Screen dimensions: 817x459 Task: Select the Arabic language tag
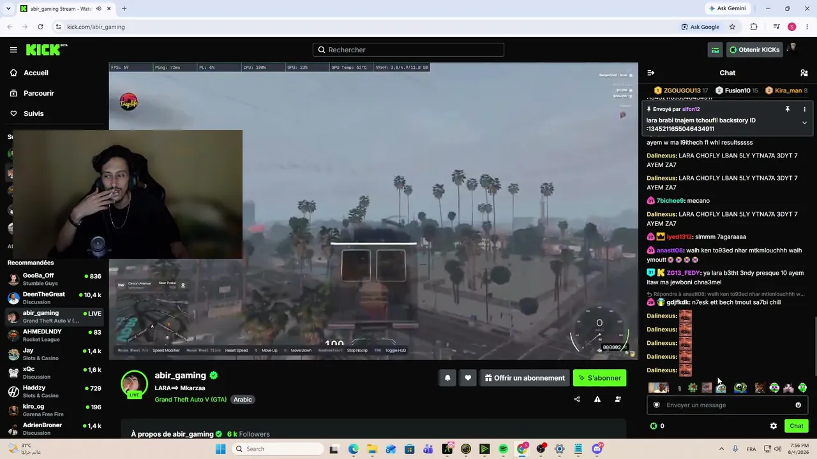coord(243,400)
